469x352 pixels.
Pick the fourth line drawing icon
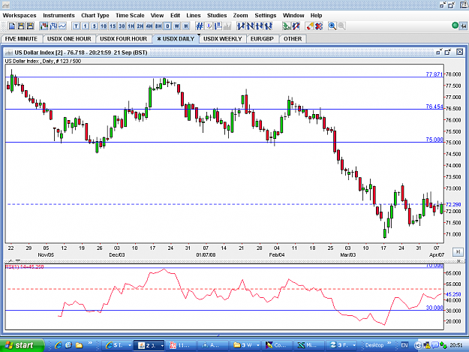point(269,26)
